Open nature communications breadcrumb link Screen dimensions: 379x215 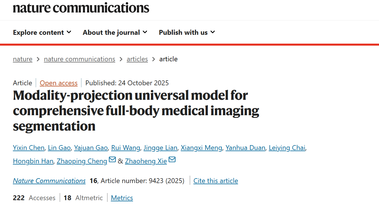coord(79,59)
